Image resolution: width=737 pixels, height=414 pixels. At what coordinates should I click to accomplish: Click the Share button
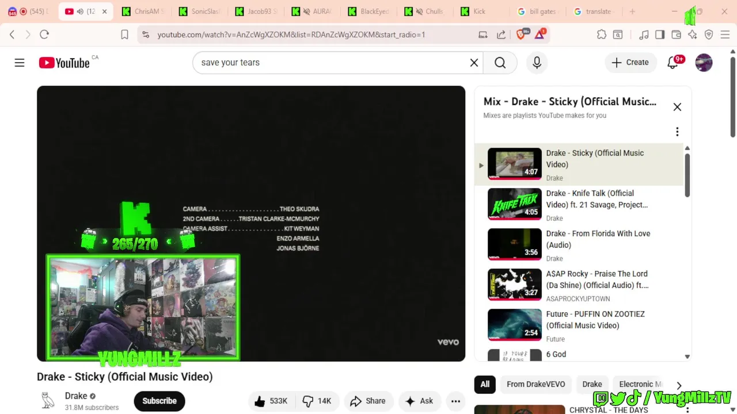click(368, 401)
